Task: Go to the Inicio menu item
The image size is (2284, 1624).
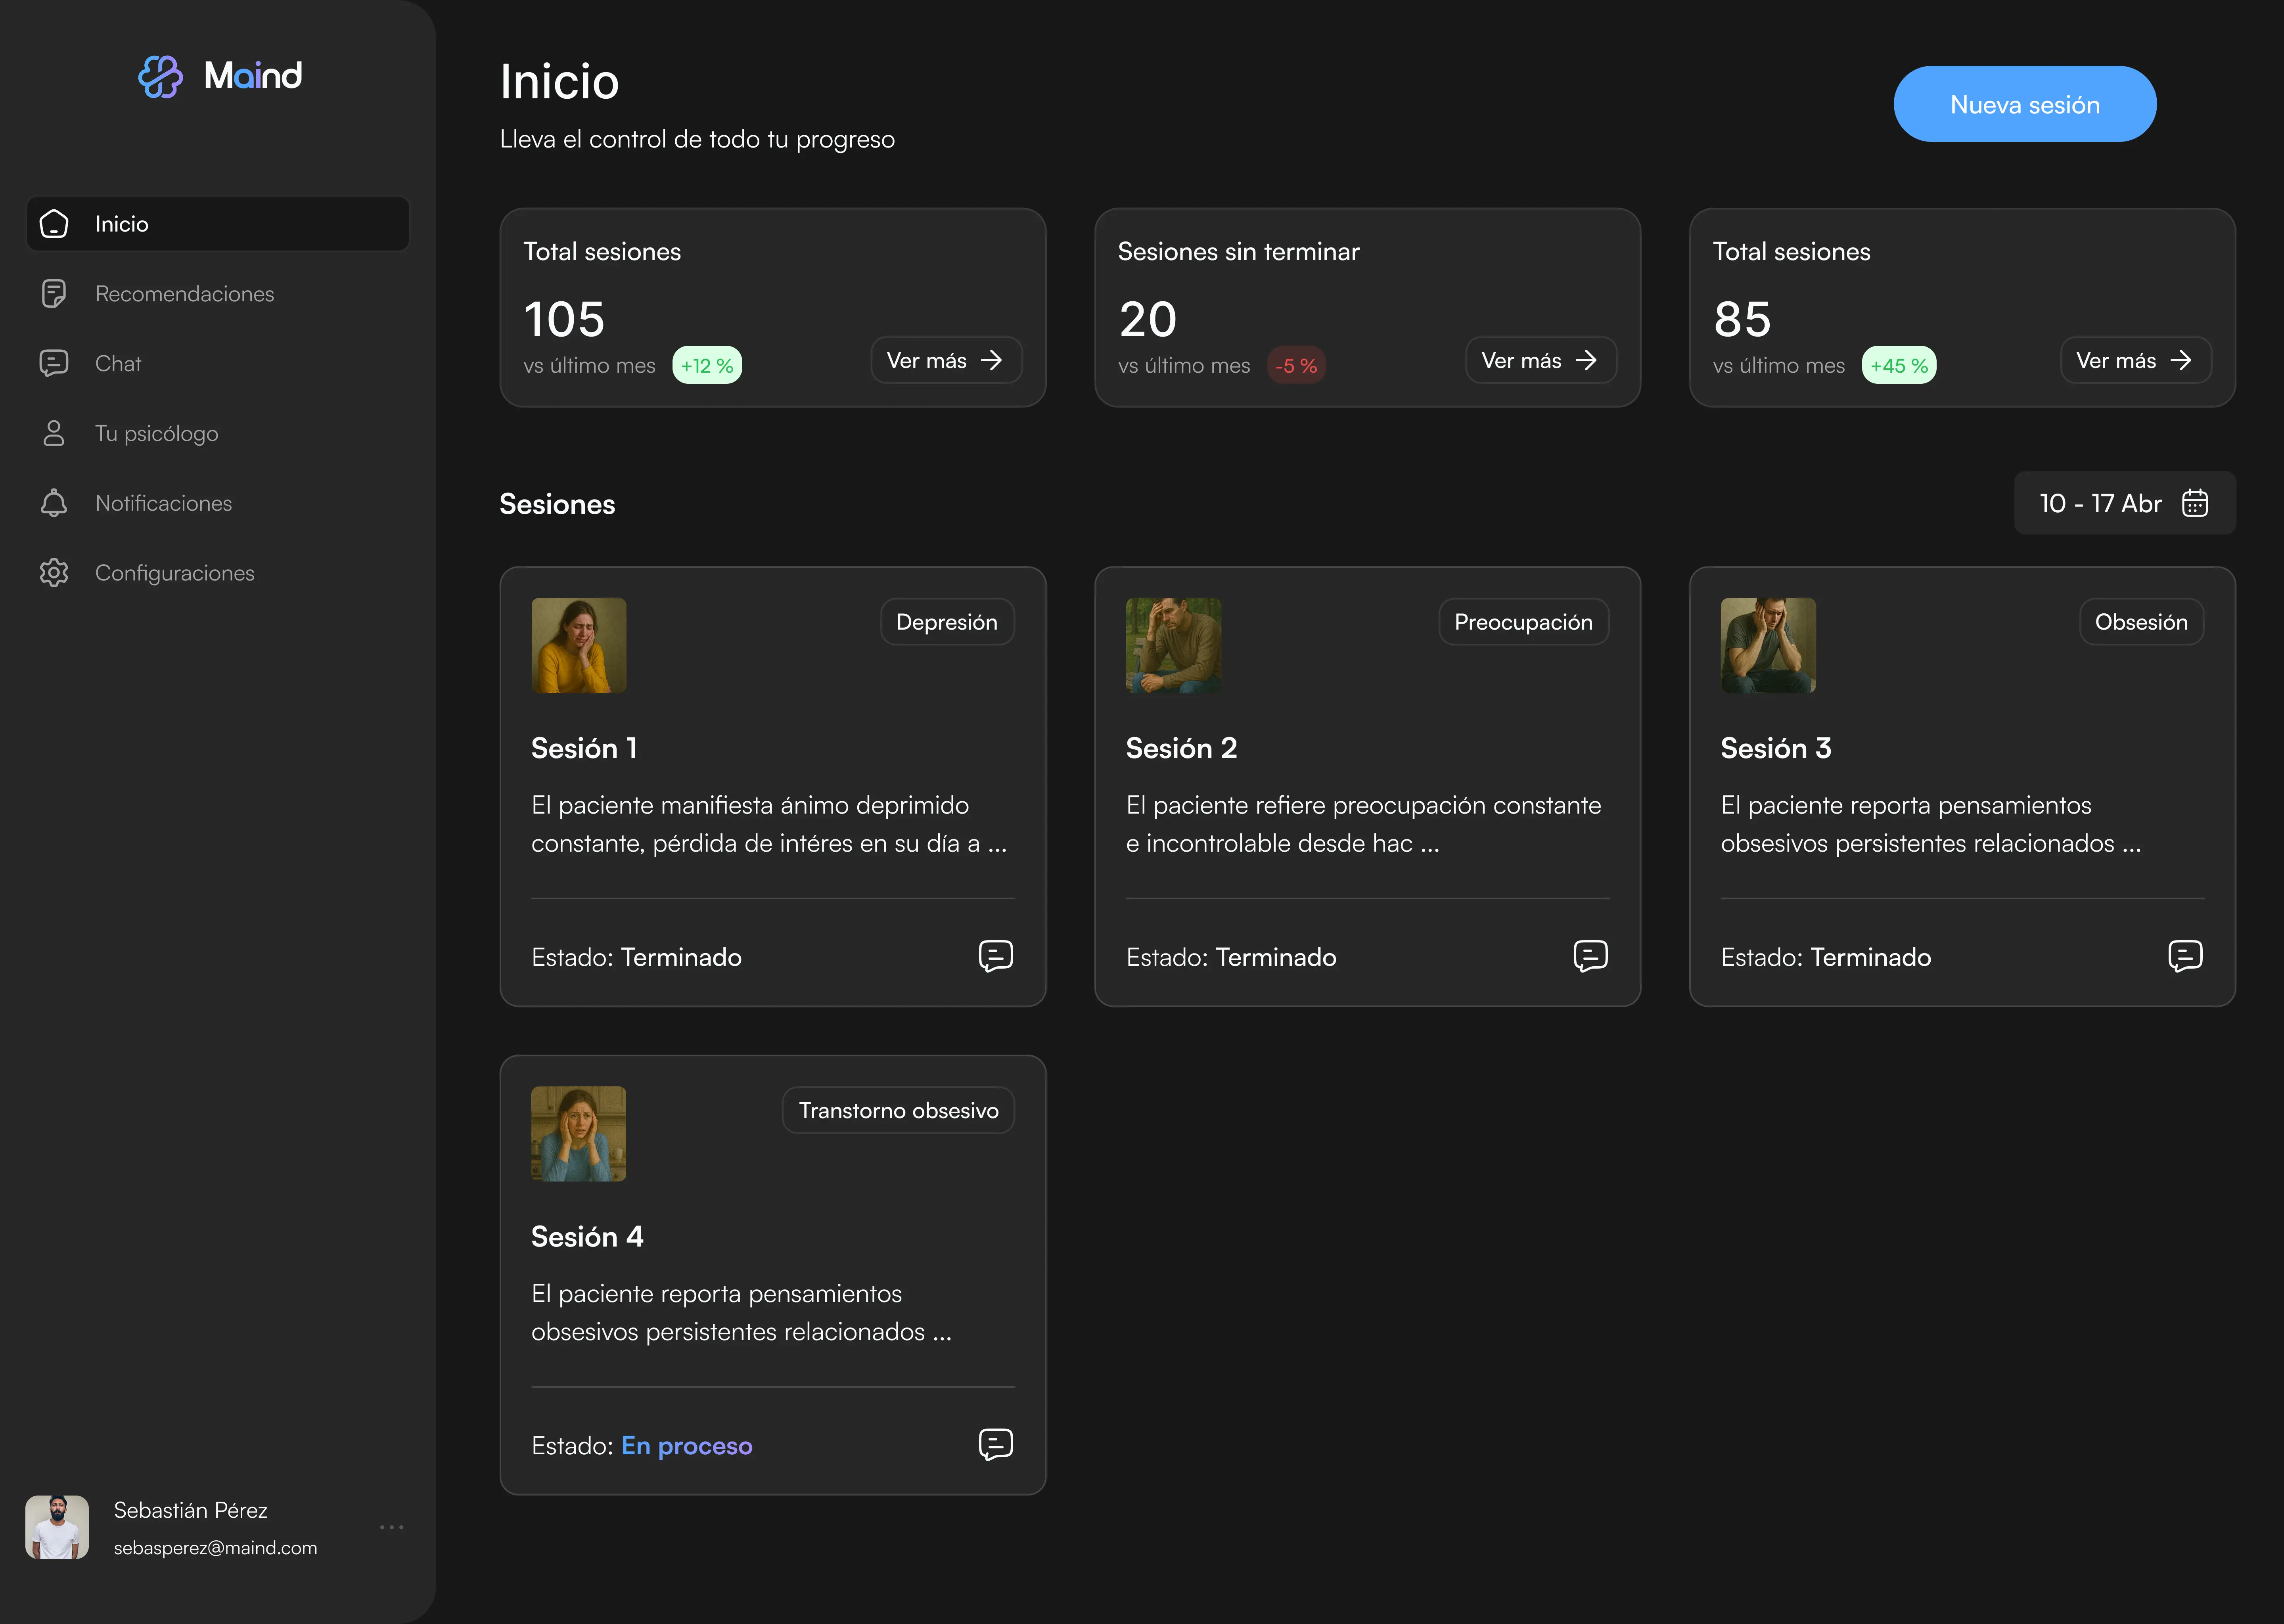Action: point(218,224)
